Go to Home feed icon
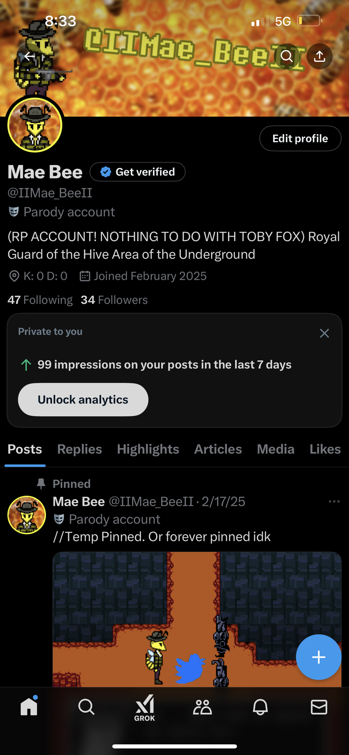349x755 pixels. click(x=29, y=707)
